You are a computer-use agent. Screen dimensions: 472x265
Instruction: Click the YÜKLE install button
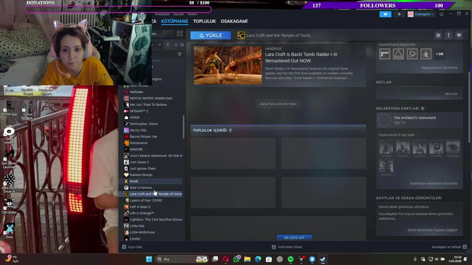pyautogui.click(x=211, y=35)
